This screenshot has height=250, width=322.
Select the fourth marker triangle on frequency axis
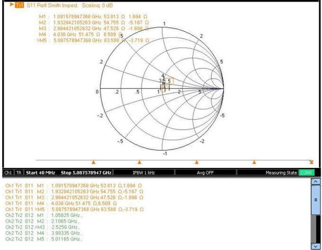pyautogui.click(x=254, y=162)
